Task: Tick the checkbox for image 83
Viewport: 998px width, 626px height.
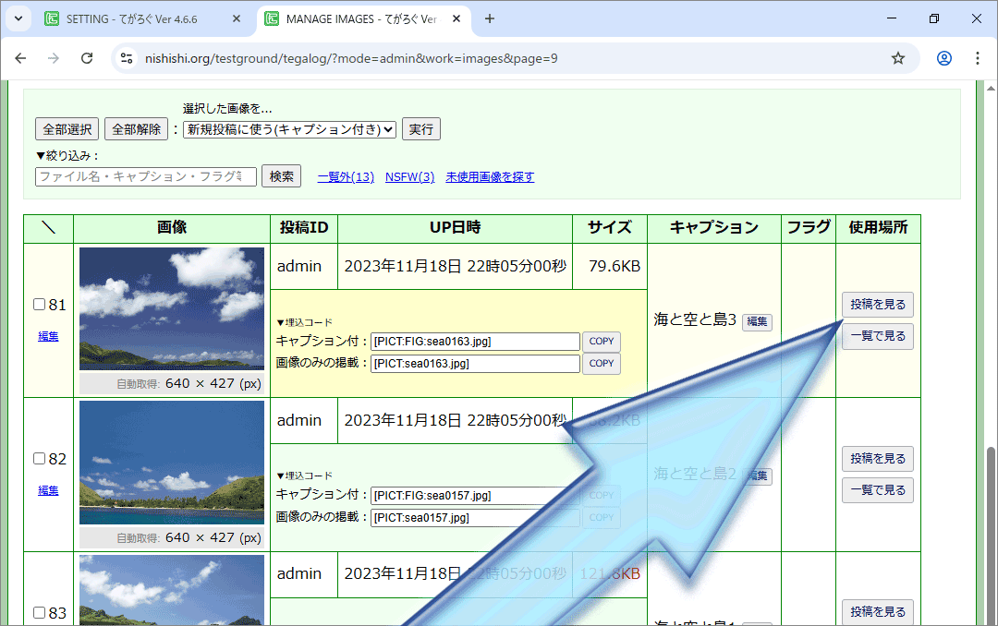Action: tap(39, 612)
